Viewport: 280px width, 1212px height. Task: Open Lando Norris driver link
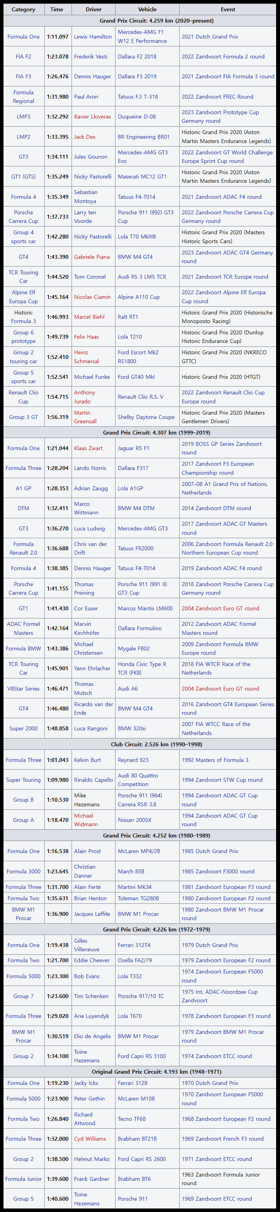pyautogui.click(x=90, y=468)
